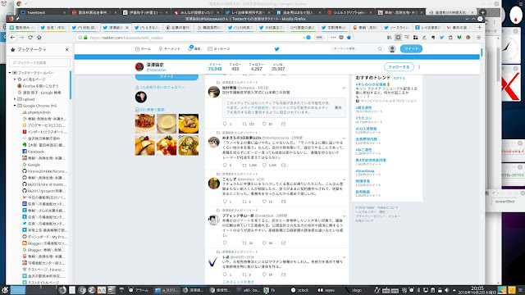Open メッセージ in Twitter nav

coord(219,49)
